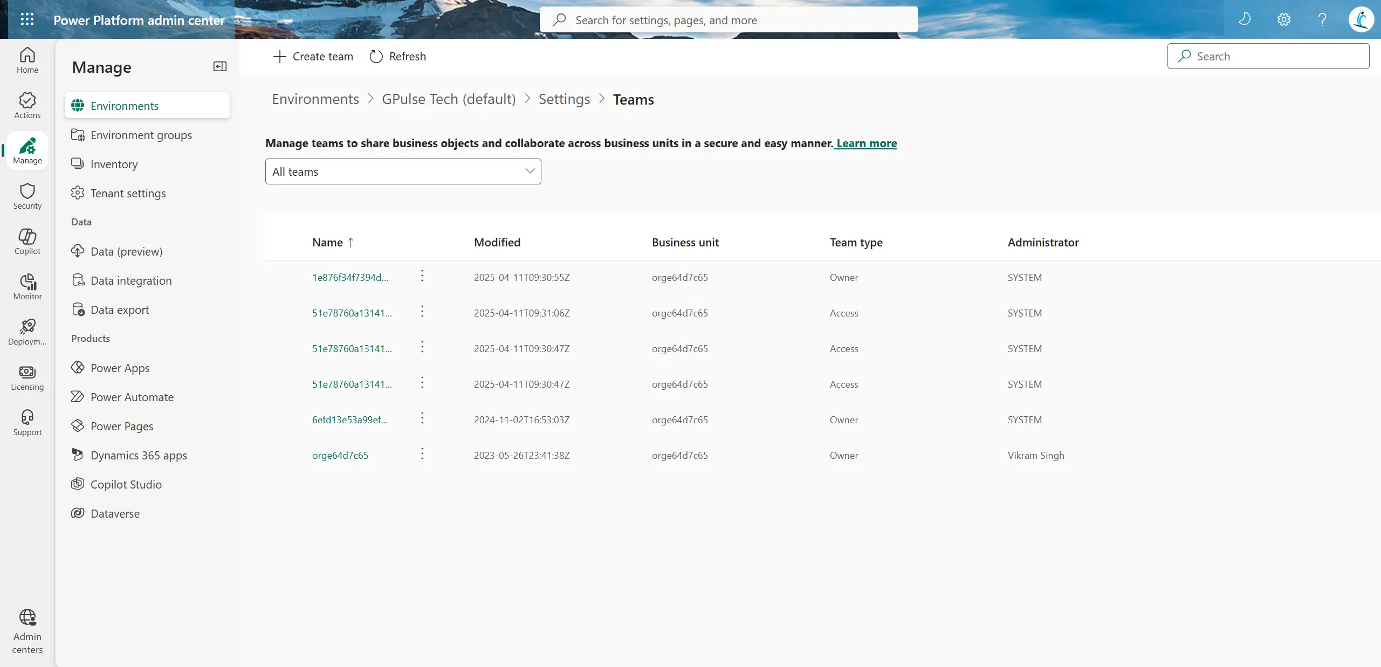Click the settings gear in the top bar
This screenshot has height=667, width=1381.
pyautogui.click(x=1283, y=19)
